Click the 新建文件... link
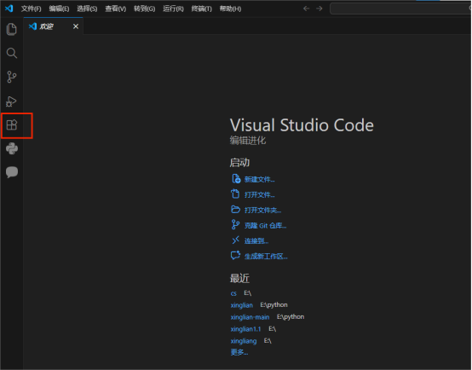The height and width of the screenshot is (370, 472). click(259, 180)
